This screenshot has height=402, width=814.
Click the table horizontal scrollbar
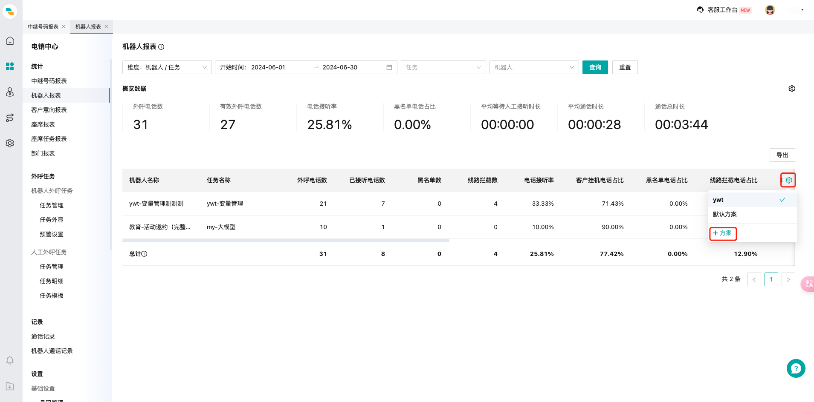[286, 241]
